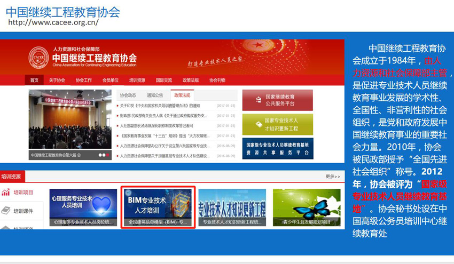The height and width of the screenshot is (264, 454).
Task: Open the 协会刊物 navigation item
Action: (217, 80)
